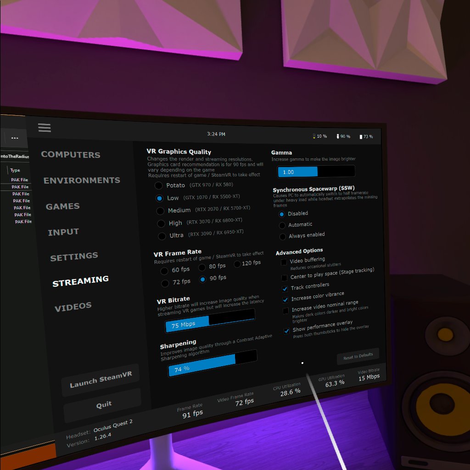Open the SETTINGS section
The width and height of the screenshot is (470, 470).
coord(74,257)
